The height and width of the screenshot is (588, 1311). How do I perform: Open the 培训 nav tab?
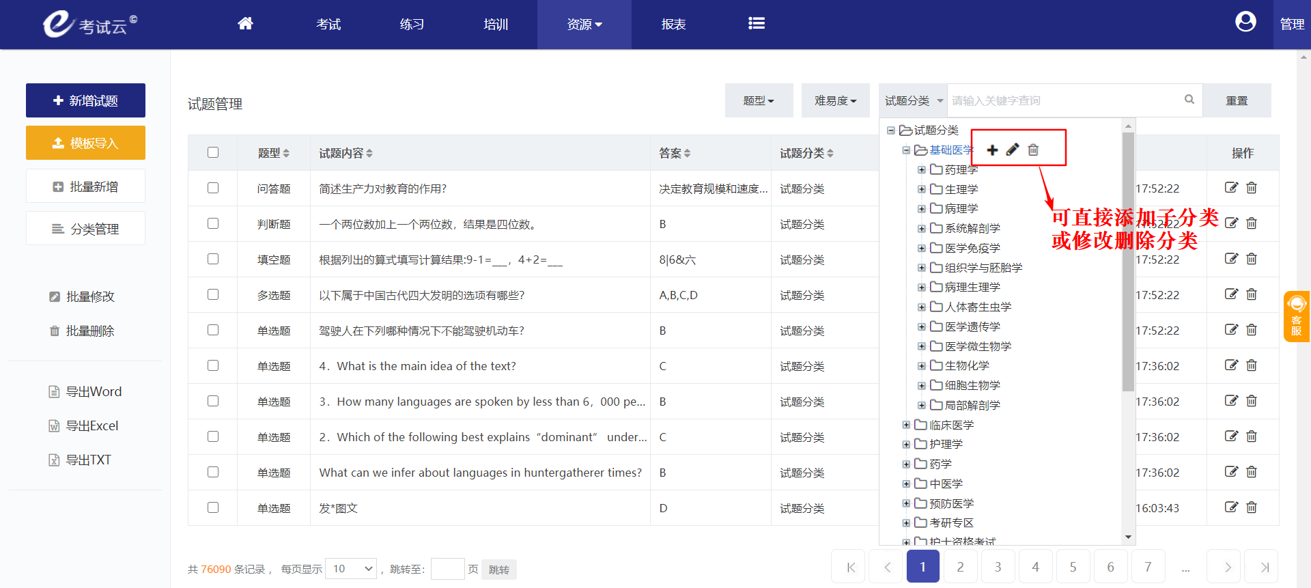[496, 25]
